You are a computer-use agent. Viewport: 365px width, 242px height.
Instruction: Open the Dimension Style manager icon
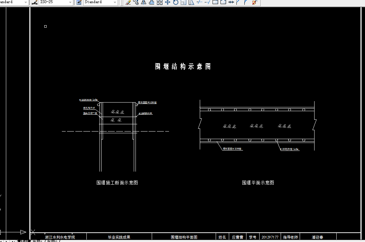(35, 2)
